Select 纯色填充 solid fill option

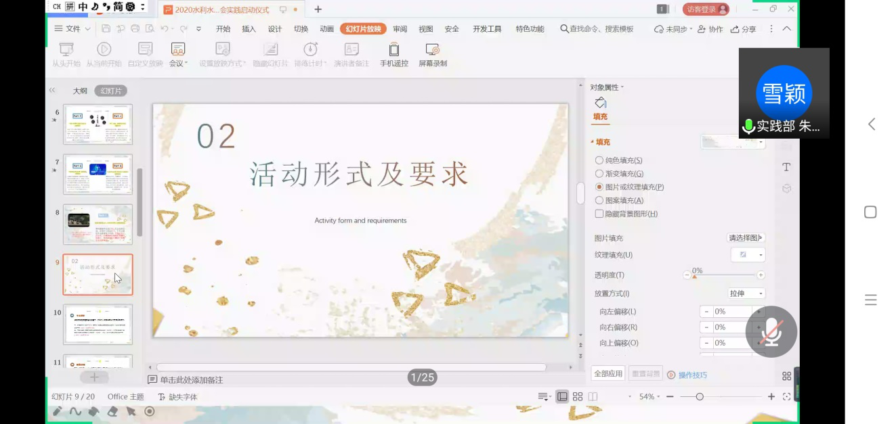(599, 160)
